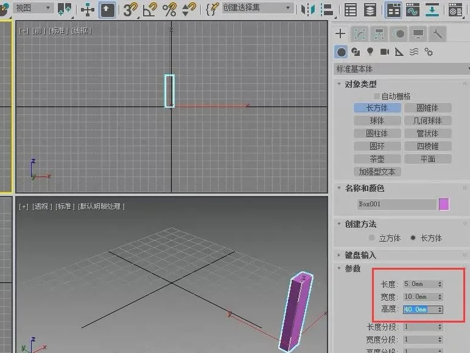Click the 高度 spinner arrows
Viewport: 470px width, 353px height.
pos(440,309)
